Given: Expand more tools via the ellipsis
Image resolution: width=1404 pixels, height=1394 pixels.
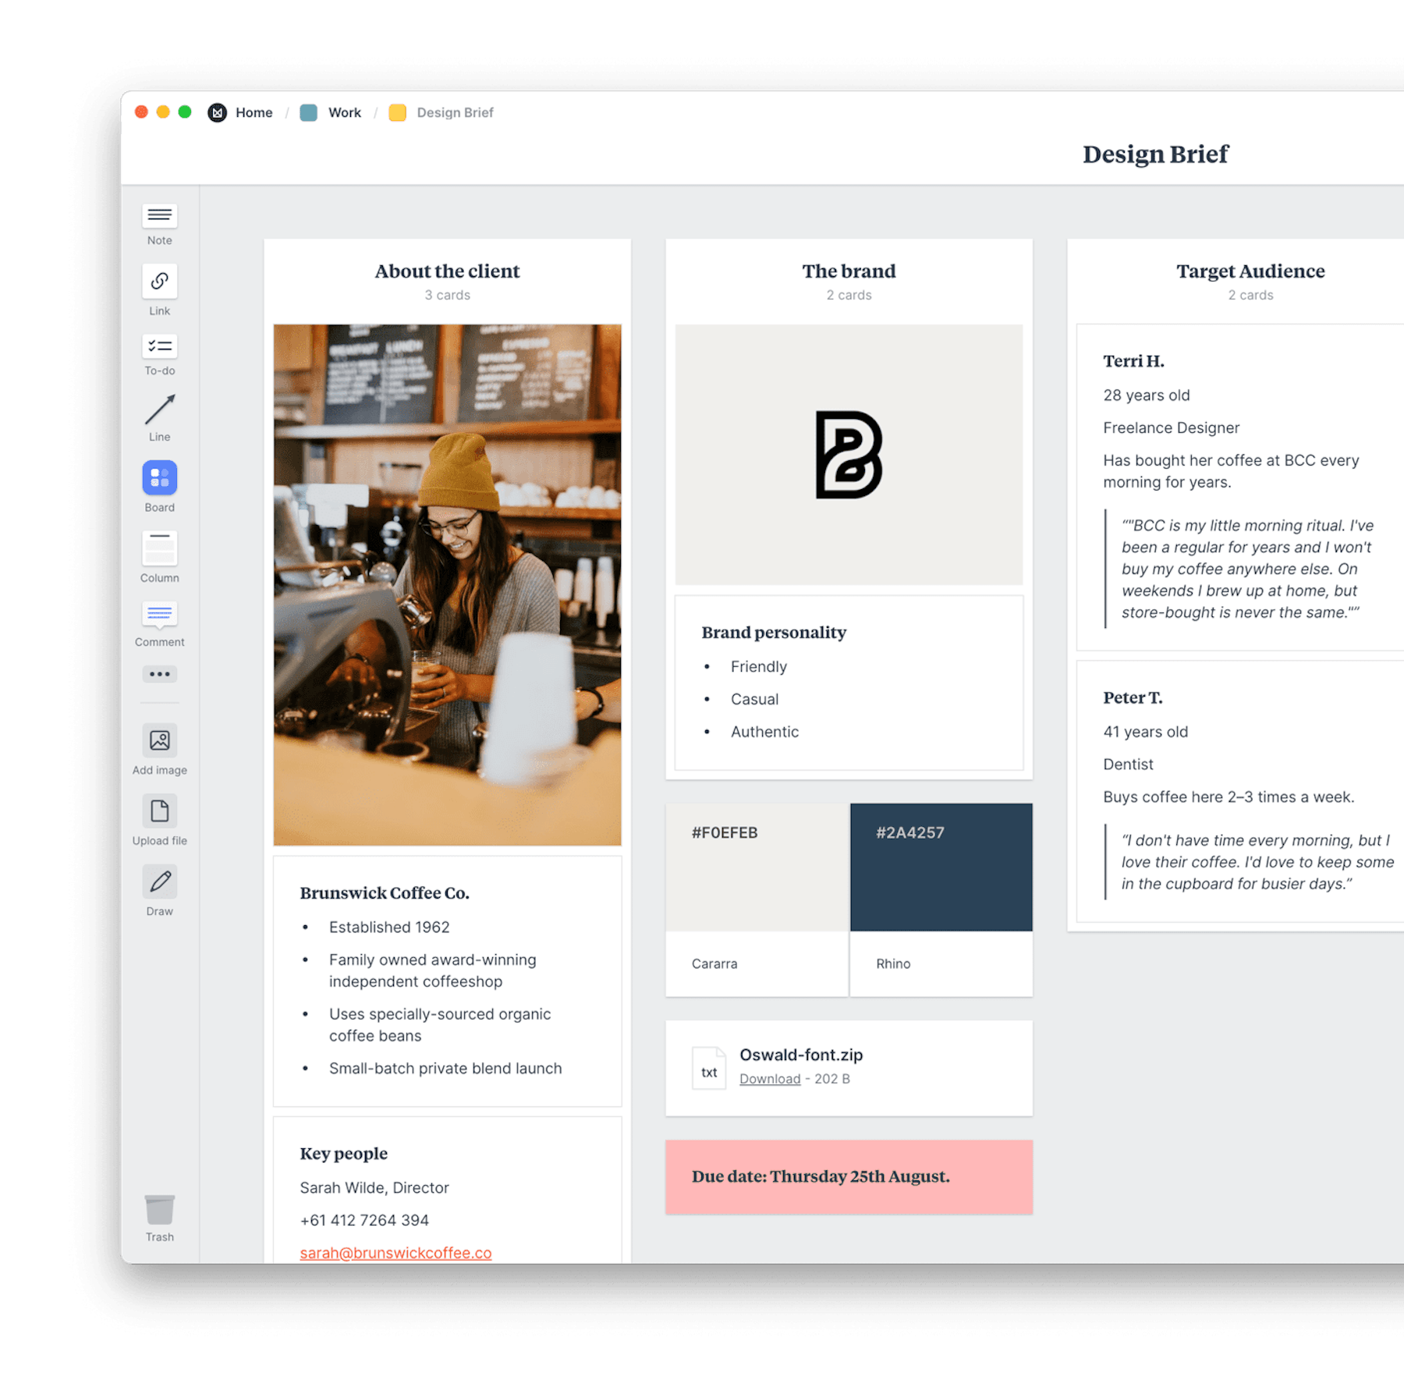Looking at the screenshot, I should click(x=159, y=673).
